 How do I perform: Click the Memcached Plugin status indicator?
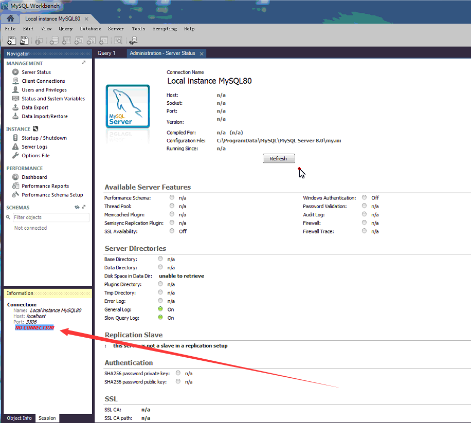click(172, 214)
